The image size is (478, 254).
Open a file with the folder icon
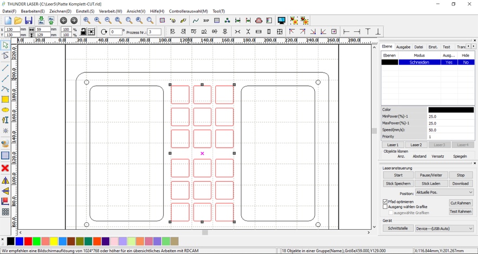click(18, 20)
